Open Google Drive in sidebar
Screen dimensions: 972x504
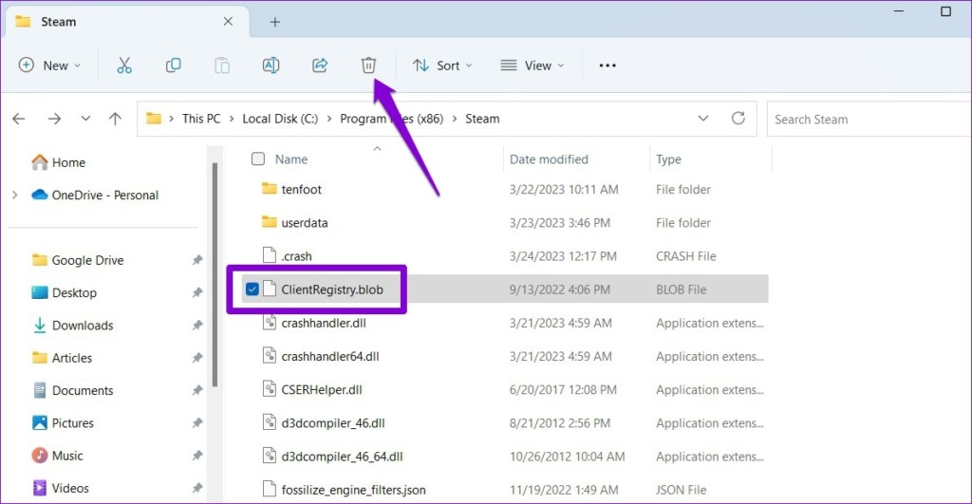87,260
